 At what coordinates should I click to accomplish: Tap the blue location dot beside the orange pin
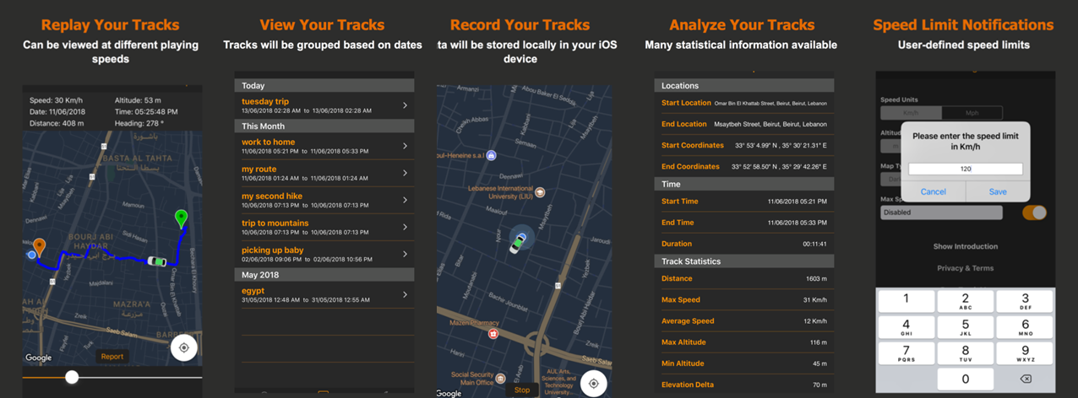point(32,255)
